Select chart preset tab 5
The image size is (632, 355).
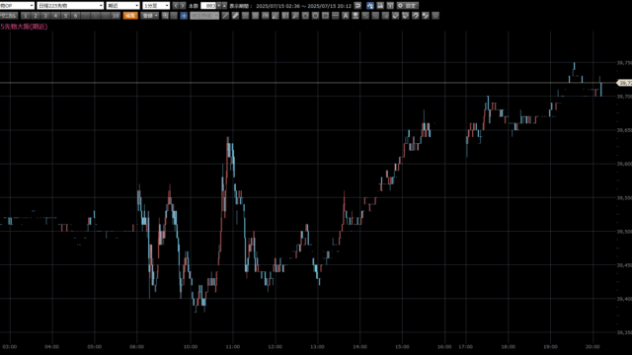click(65, 16)
